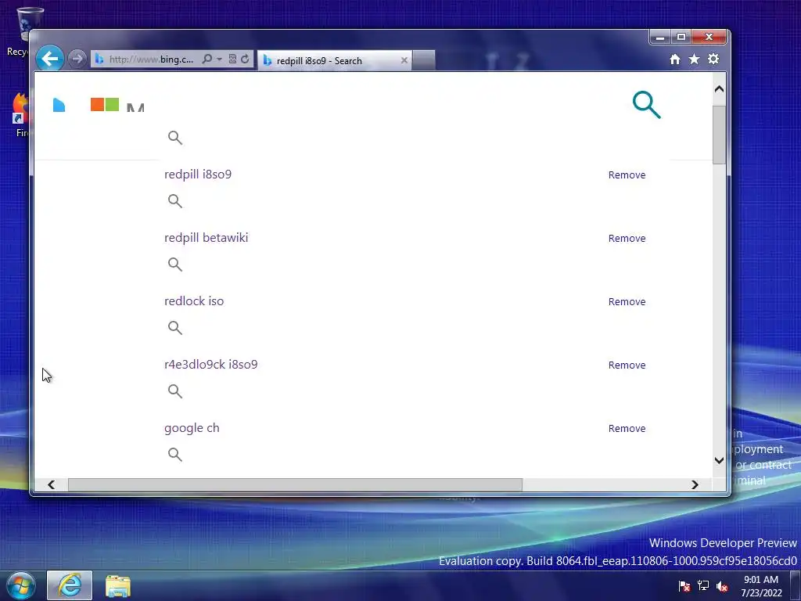Click magnifier below 'google ch'
The image size is (801, 601).
pos(175,455)
